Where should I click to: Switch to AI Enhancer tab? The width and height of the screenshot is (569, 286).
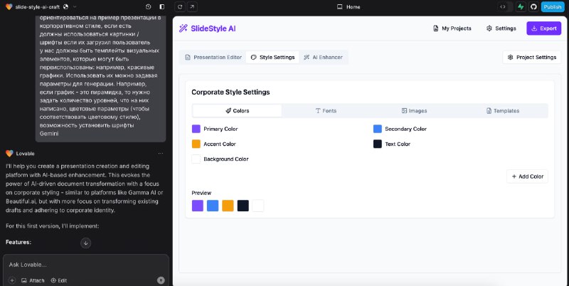click(323, 58)
